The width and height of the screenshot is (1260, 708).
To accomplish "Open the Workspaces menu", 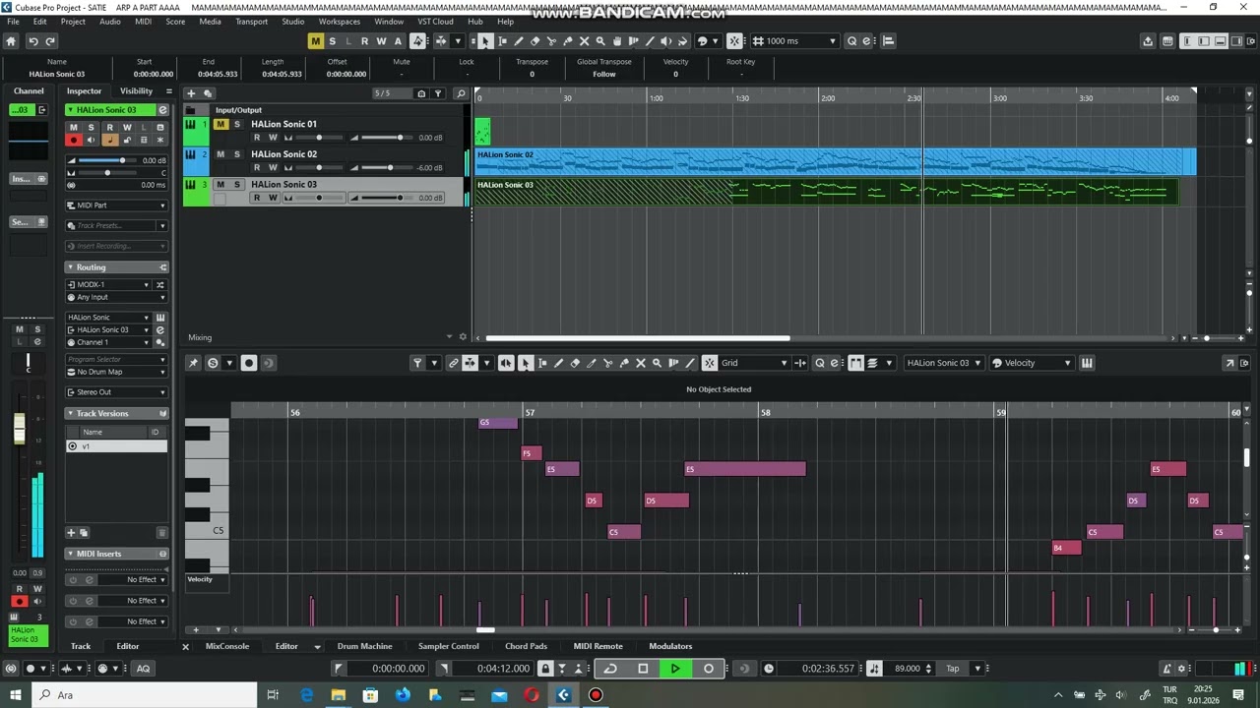I will point(339,22).
